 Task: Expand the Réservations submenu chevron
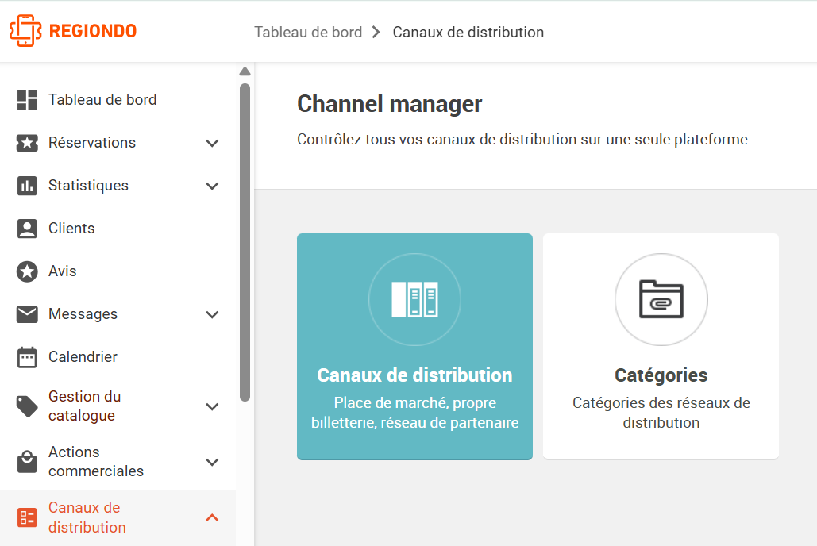(212, 143)
